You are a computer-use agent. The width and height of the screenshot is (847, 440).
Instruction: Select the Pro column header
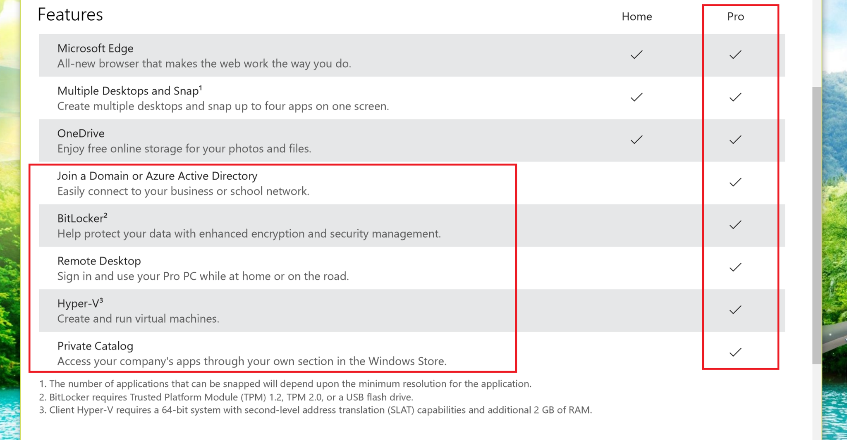pos(735,17)
